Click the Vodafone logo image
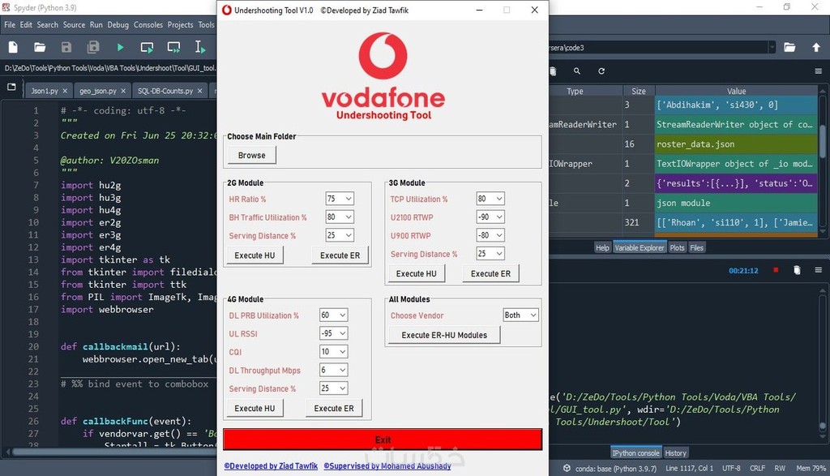 coord(383,75)
